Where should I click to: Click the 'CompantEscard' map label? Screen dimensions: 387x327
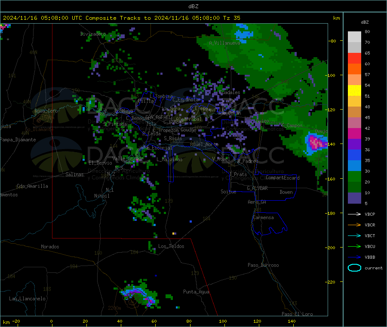tap(283, 178)
